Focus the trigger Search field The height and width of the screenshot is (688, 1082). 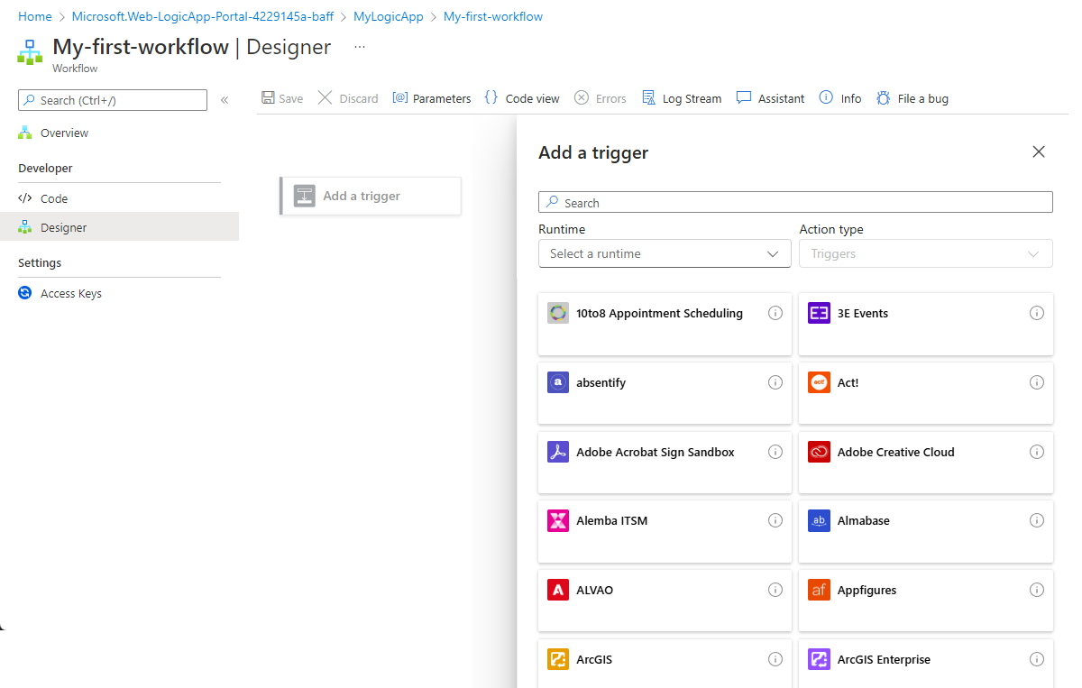[x=795, y=202]
